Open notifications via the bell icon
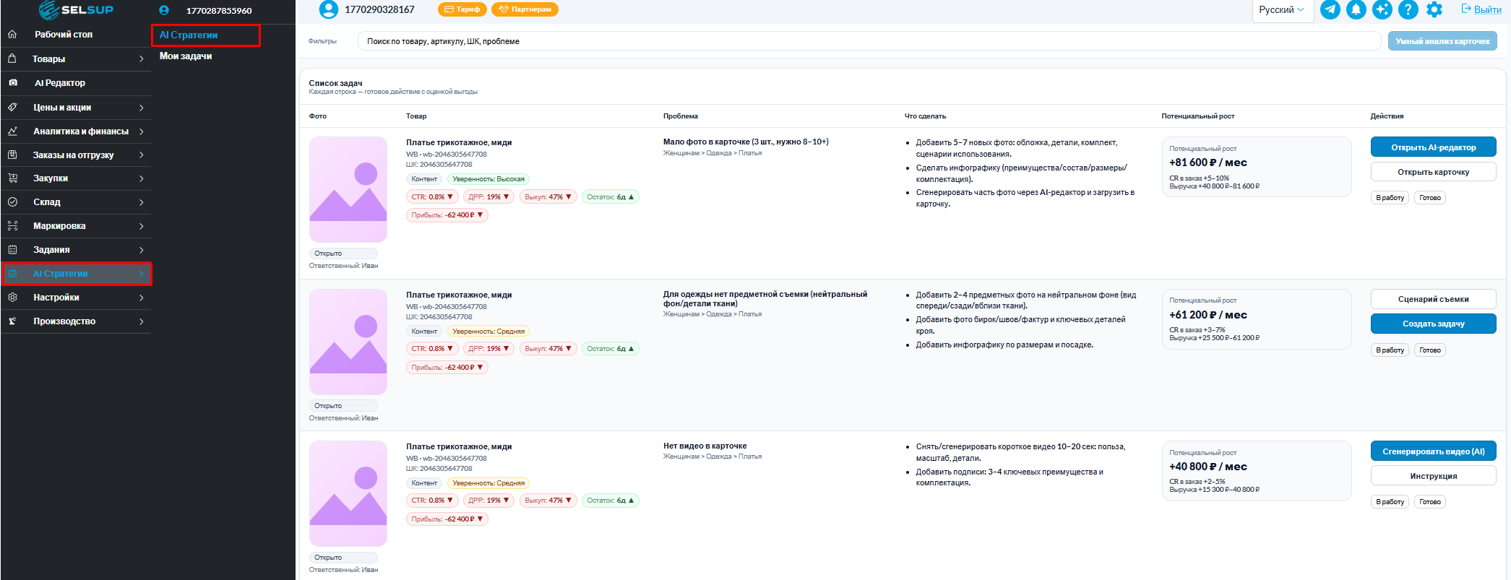The height and width of the screenshot is (580, 1511). pos(1356,9)
